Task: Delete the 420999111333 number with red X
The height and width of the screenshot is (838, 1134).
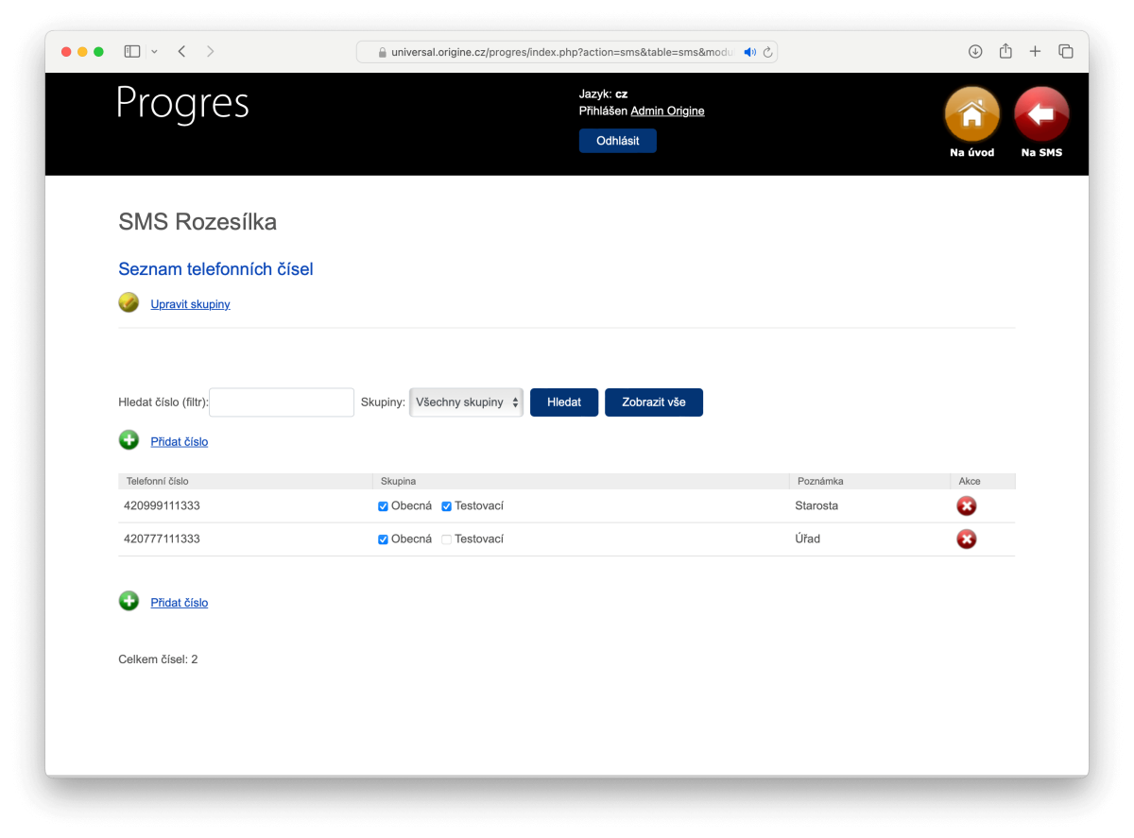Action: tap(966, 506)
